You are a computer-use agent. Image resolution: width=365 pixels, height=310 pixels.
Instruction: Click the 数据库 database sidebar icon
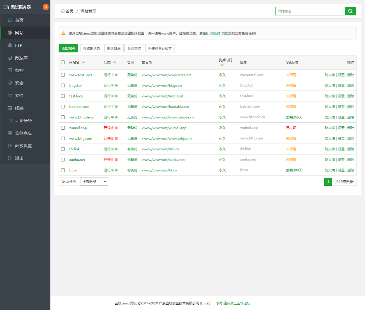pyautogui.click(x=10, y=58)
